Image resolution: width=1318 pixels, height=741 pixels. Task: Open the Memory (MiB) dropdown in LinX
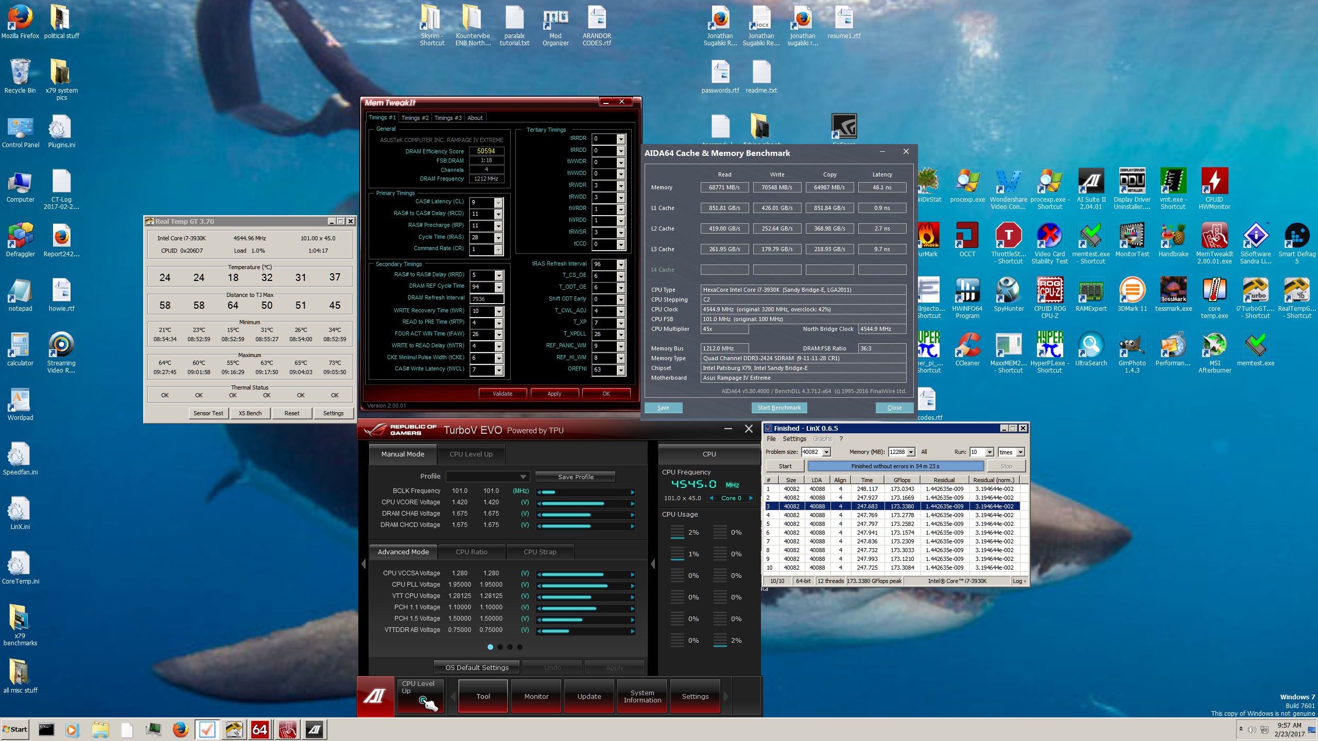911,452
